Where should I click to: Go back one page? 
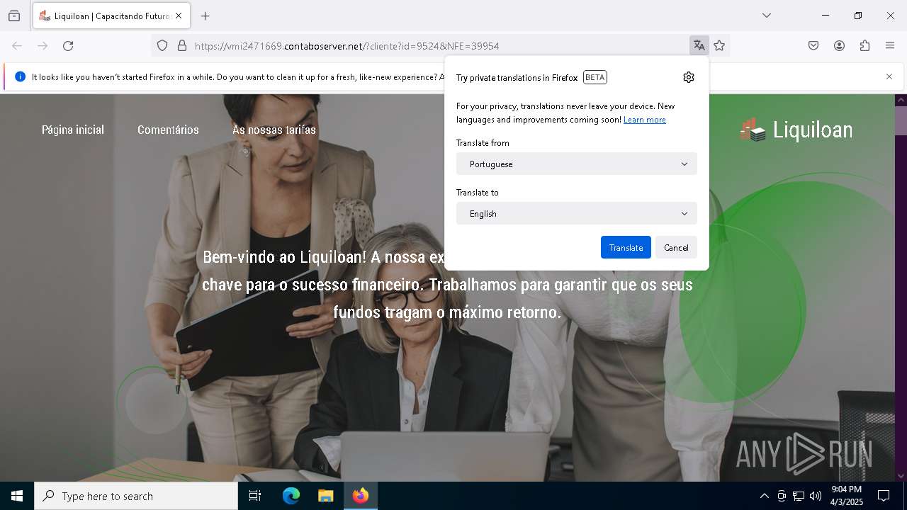tap(17, 46)
